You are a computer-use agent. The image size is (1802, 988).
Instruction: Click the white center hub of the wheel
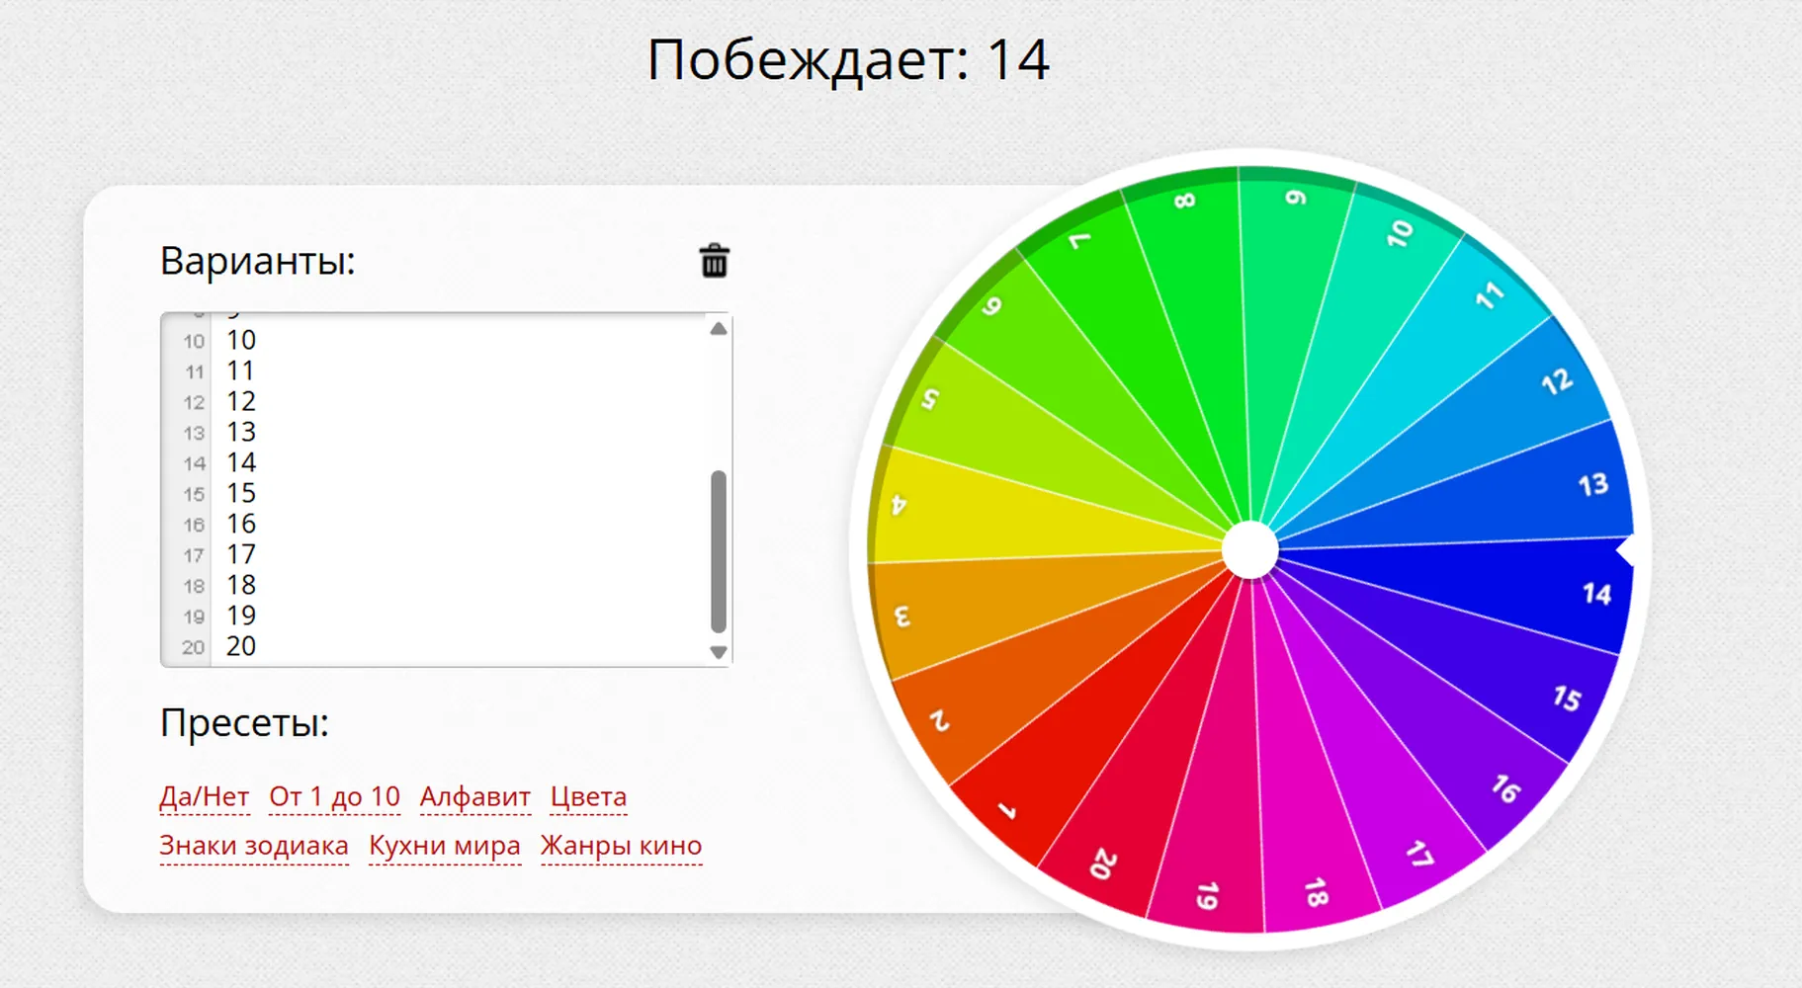[x=1250, y=550]
